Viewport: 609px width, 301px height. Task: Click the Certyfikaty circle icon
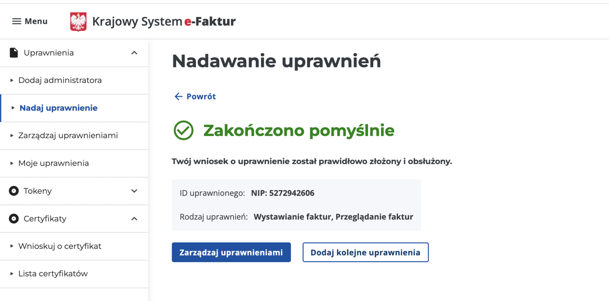coord(14,218)
